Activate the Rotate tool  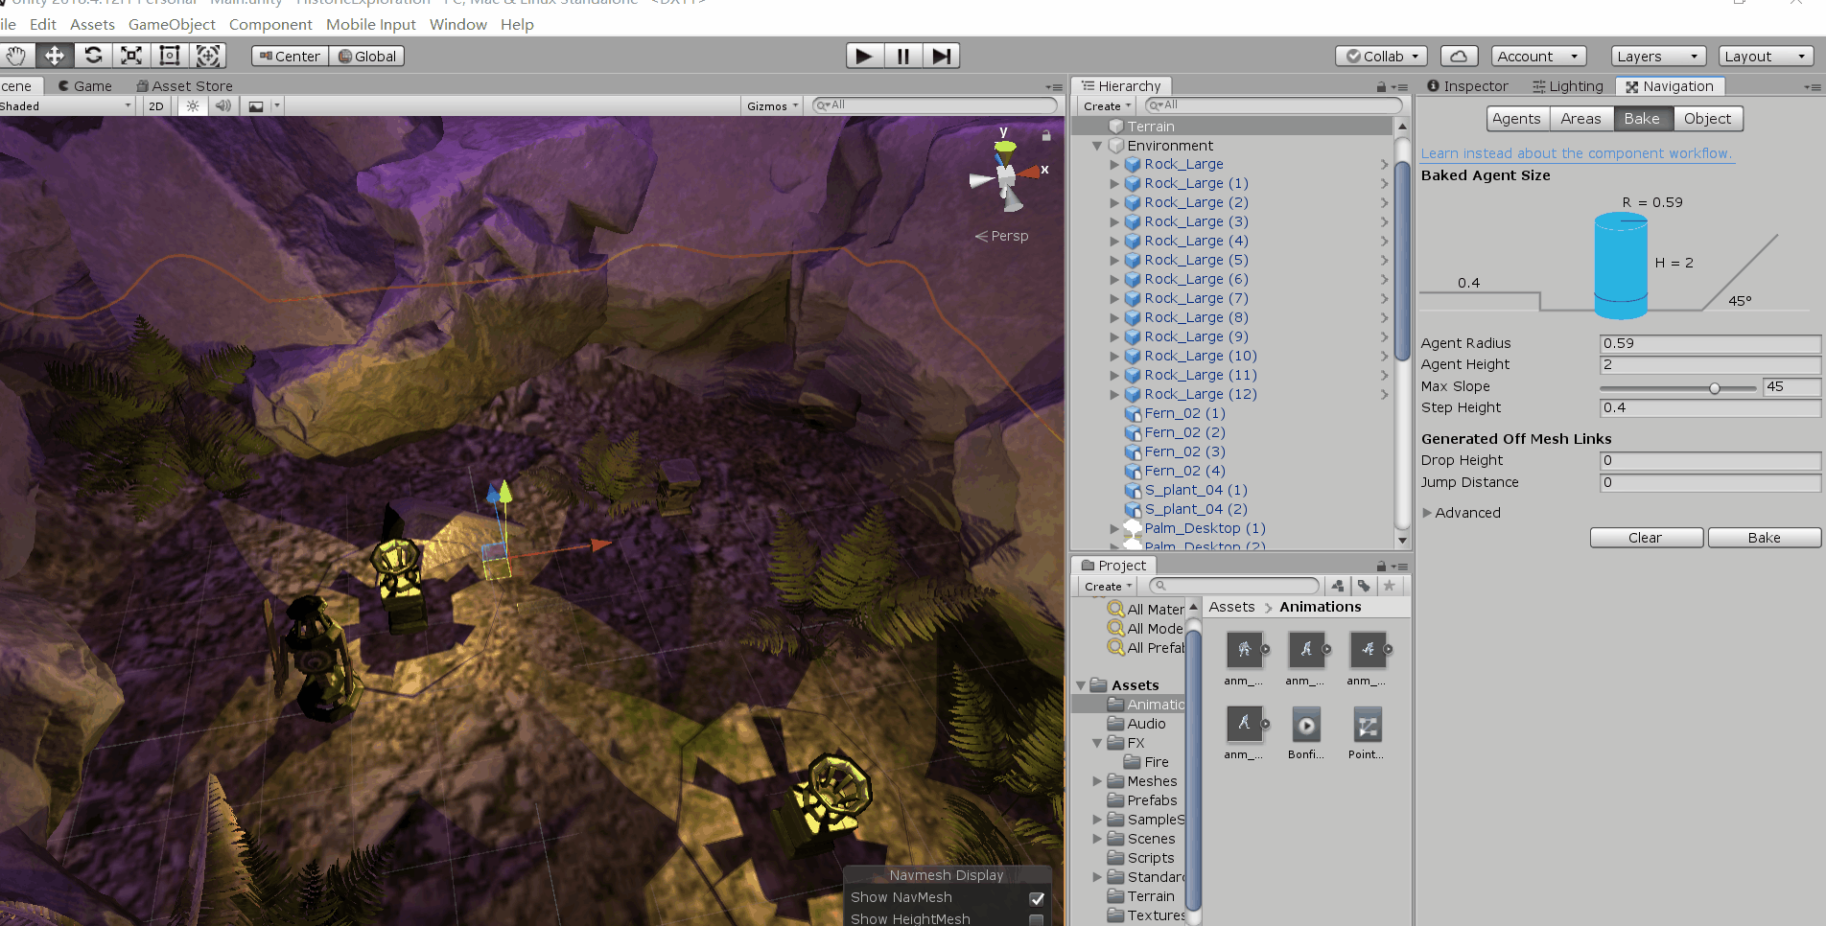tap(93, 56)
